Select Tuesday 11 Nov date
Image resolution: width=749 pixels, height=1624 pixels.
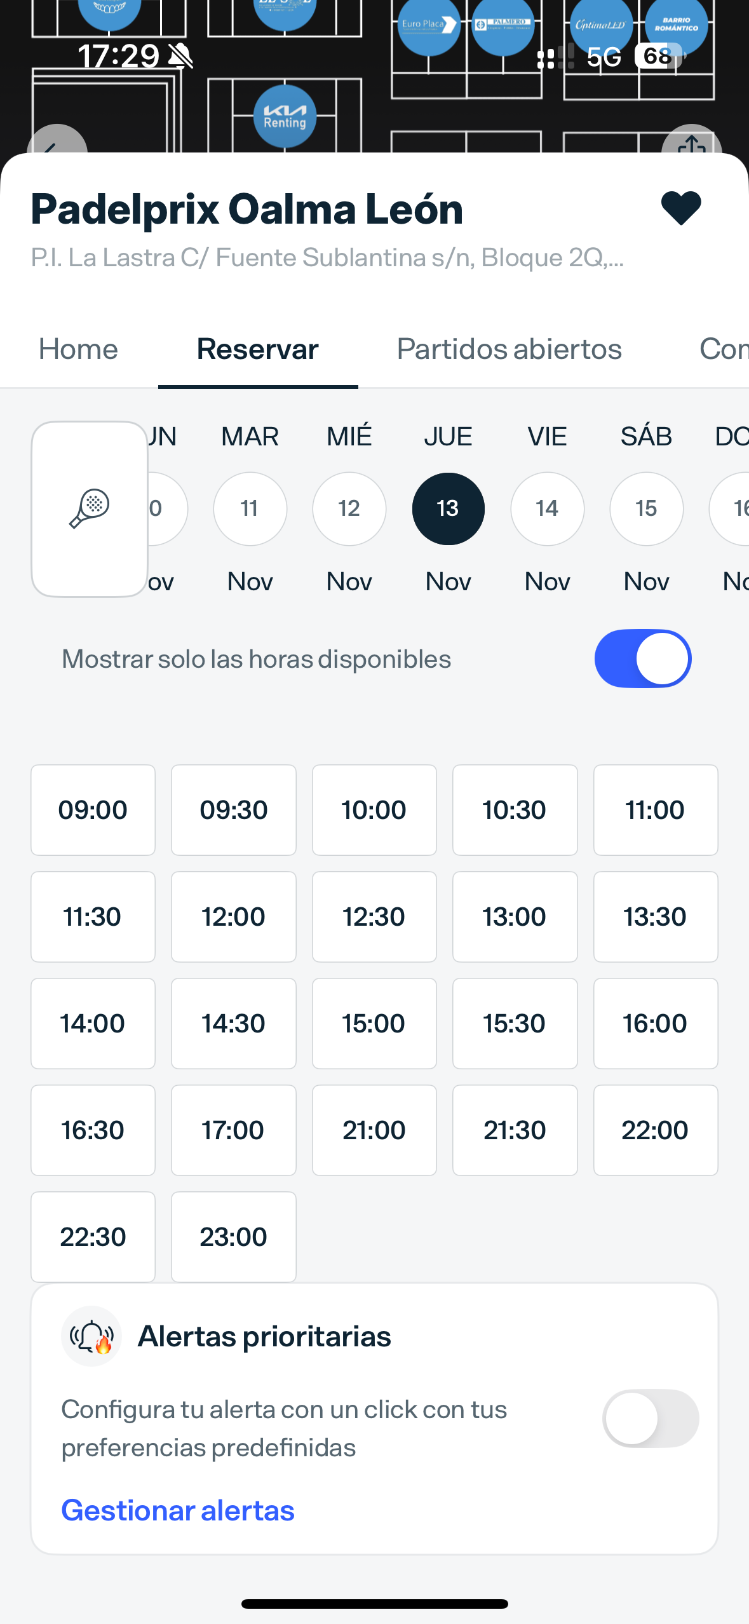(250, 509)
